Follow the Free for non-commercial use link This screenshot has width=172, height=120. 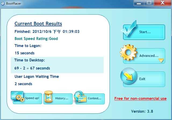click(x=140, y=99)
